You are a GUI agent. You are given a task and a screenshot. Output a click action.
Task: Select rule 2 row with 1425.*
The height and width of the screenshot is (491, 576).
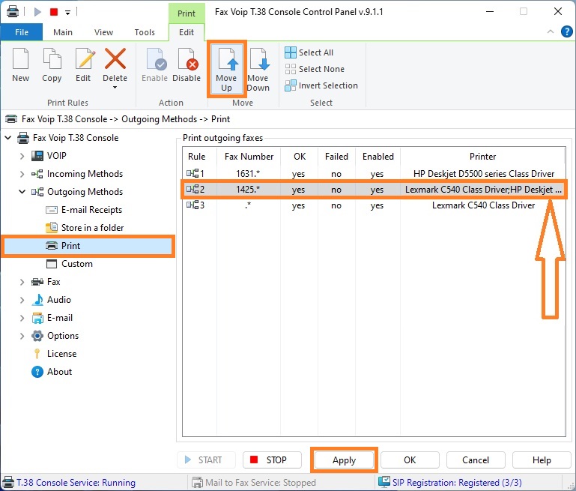pos(374,189)
